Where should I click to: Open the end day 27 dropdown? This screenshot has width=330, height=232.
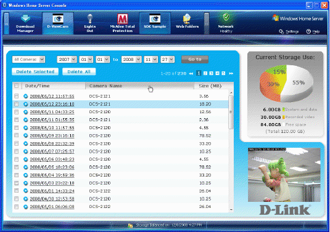pos(167,60)
